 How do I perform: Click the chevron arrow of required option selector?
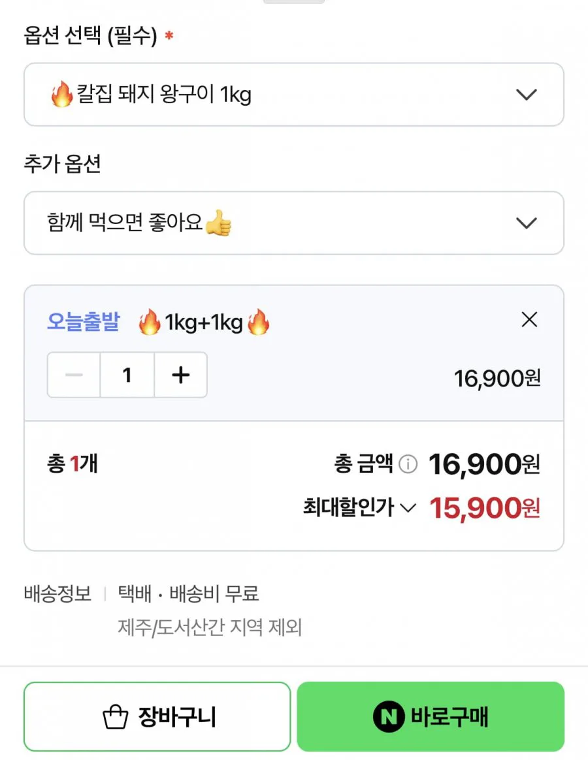pos(527,95)
